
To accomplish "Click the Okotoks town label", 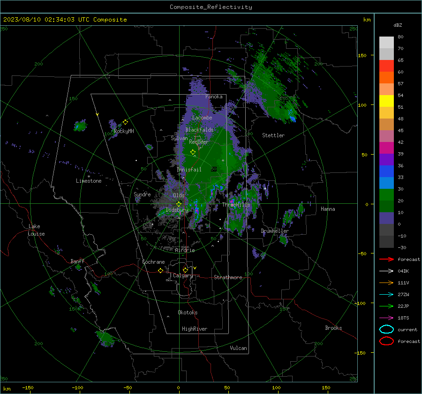I will [x=188, y=312].
